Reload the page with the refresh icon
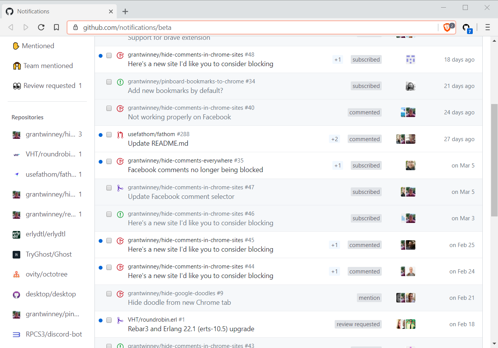 41,27
